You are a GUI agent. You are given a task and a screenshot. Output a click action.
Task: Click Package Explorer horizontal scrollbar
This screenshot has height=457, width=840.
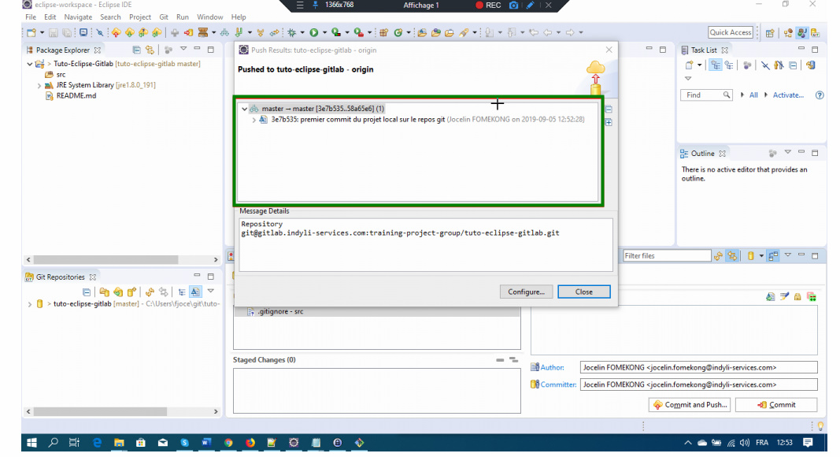pyautogui.click(x=123, y=259)
